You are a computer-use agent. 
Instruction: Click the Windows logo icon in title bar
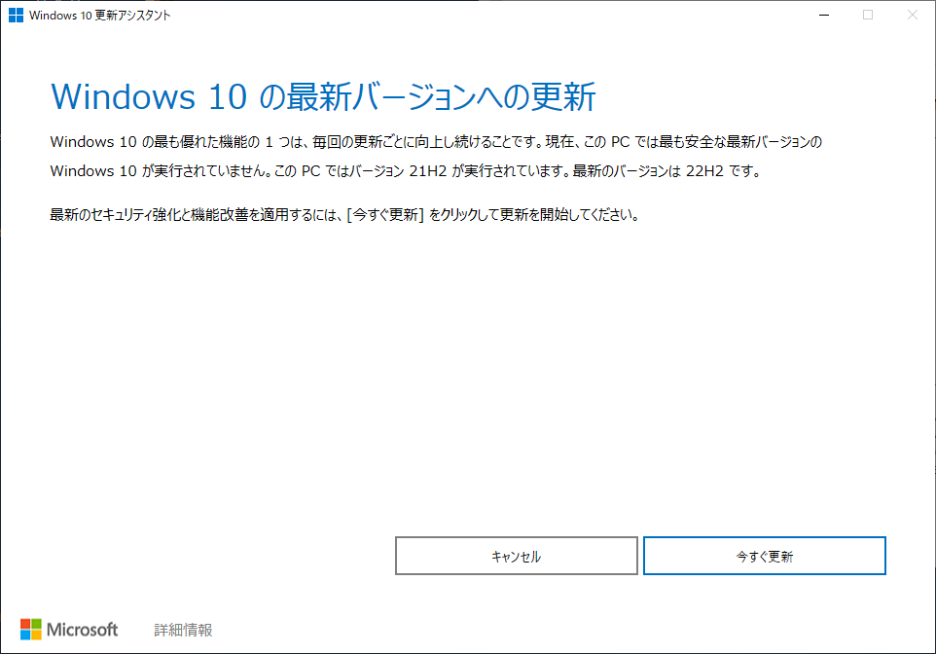tap(17, 15)
